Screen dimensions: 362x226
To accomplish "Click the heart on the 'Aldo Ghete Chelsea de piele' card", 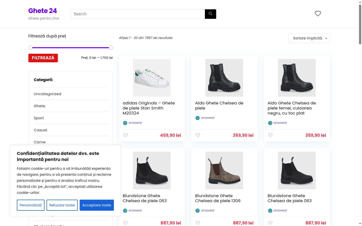I will point(198,135).
